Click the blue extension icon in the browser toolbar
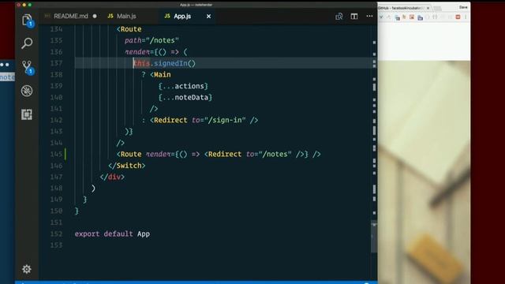 click(420, 17)
